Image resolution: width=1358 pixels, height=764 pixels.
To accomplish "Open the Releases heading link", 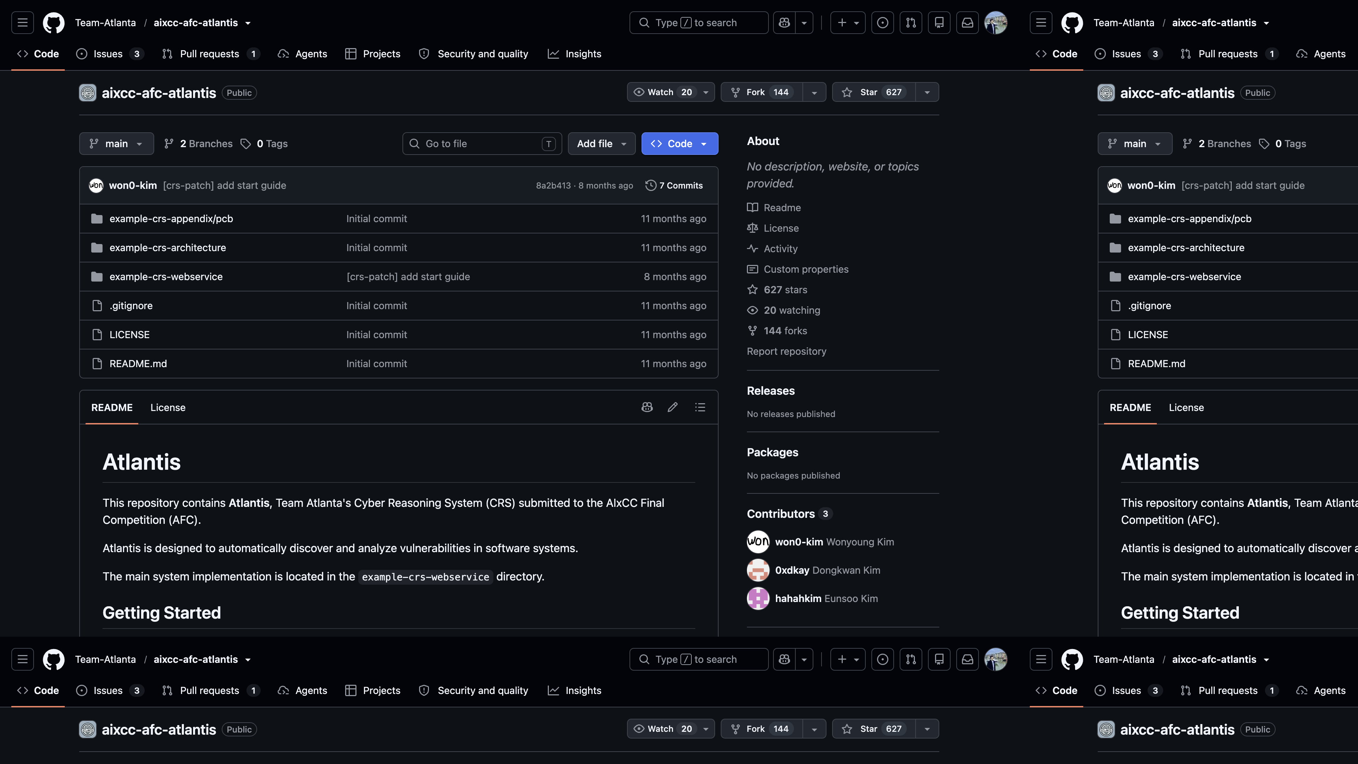I will click(x=771, y=391).
